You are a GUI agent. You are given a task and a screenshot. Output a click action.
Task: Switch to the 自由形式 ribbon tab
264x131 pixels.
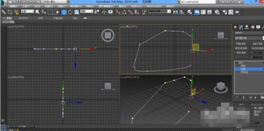(23, 18)
